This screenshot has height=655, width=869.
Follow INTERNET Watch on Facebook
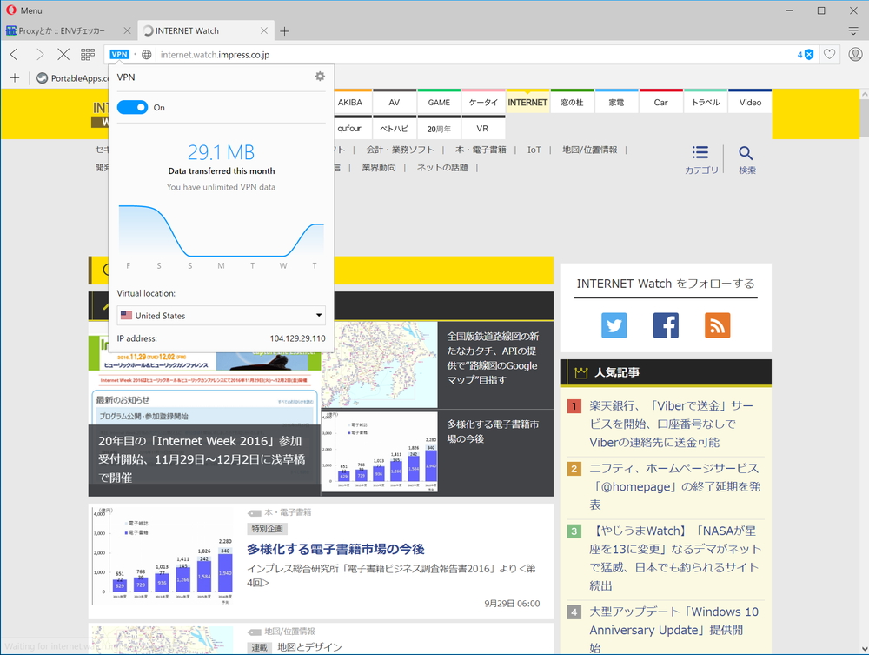click(x=666, y=325)
